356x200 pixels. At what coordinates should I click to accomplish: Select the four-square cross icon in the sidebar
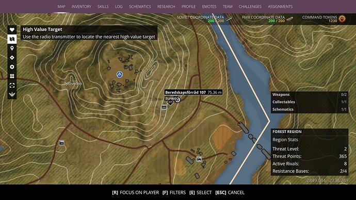tap(12, 76)
